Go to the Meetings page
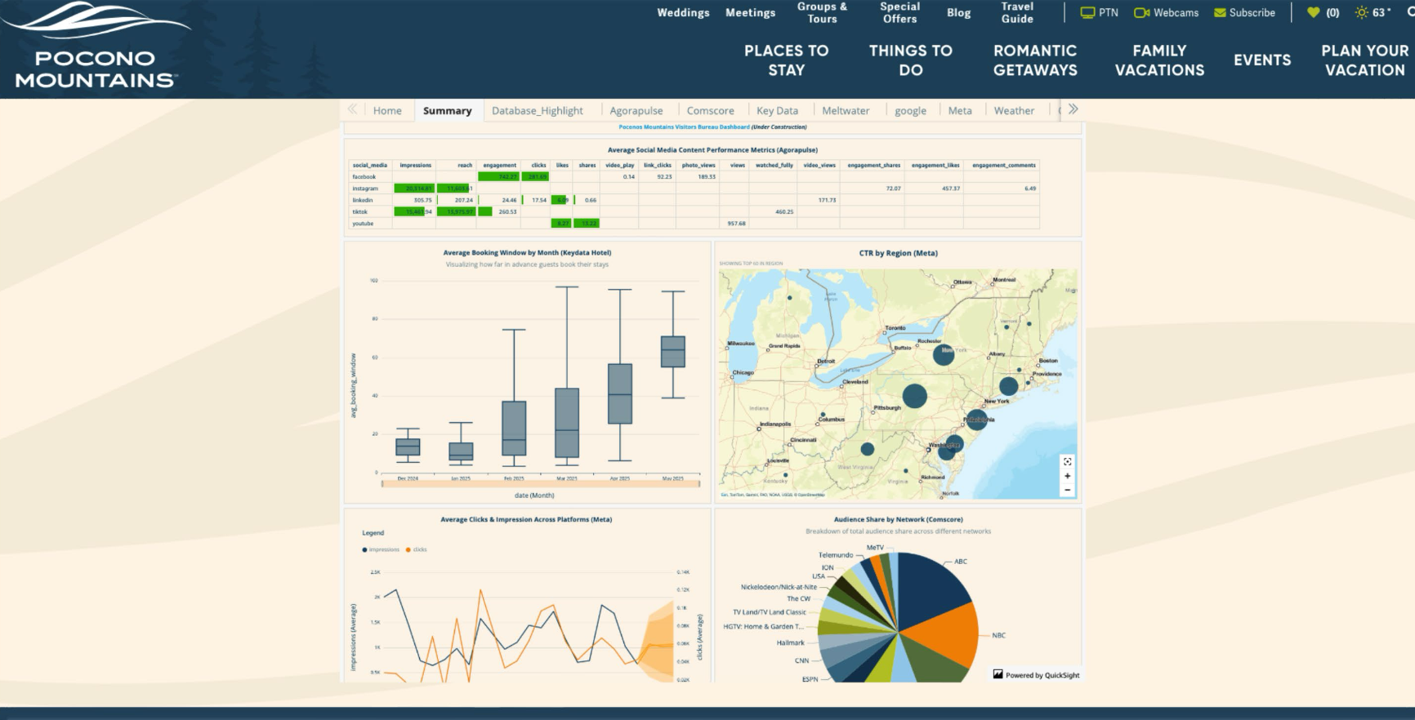The width and height of the screenshot is (1415, 720). [750, 13]
